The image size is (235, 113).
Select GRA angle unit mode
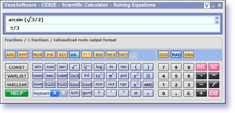[x=189, y=55]
